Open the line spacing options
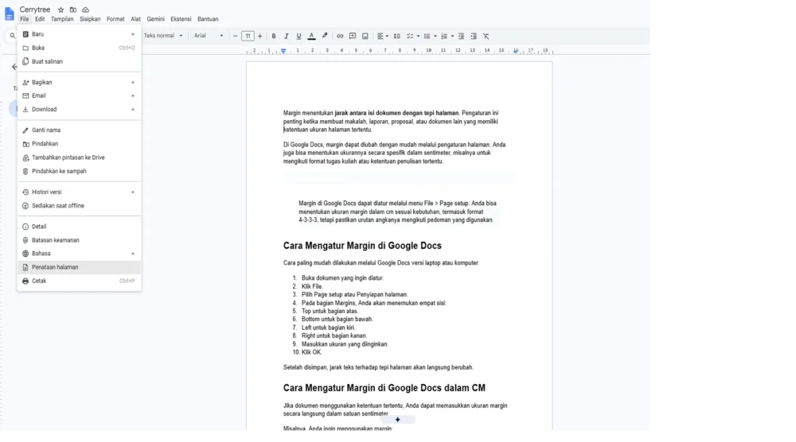The width and height of the screenshot is (796, 442). pyautogui.click(x=397, y=36)
